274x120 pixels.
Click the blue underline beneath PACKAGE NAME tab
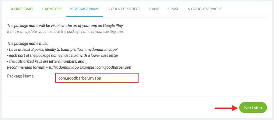point(85,17)
